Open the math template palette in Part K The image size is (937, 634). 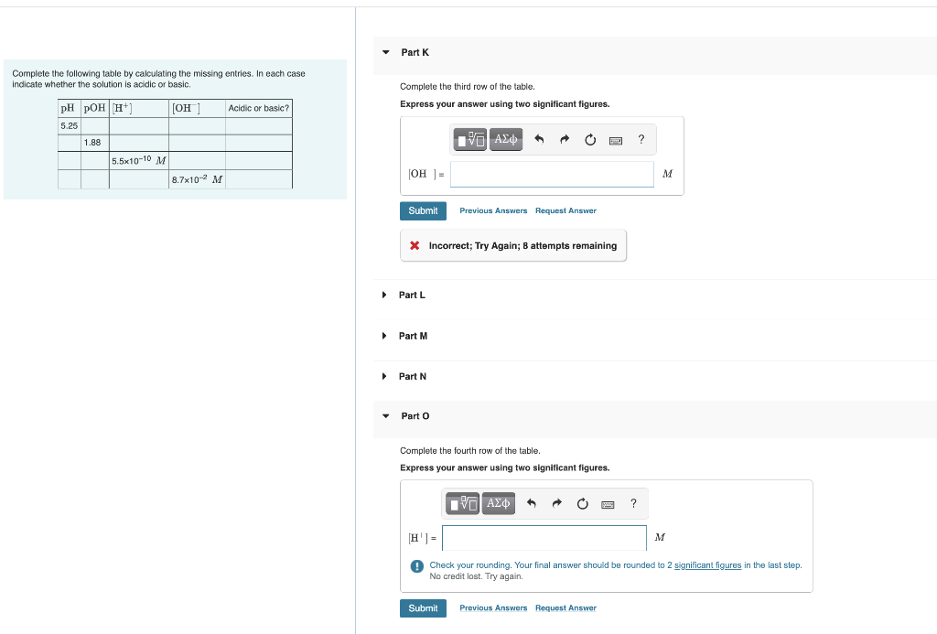pyautogui.click(x=469, y=139)
